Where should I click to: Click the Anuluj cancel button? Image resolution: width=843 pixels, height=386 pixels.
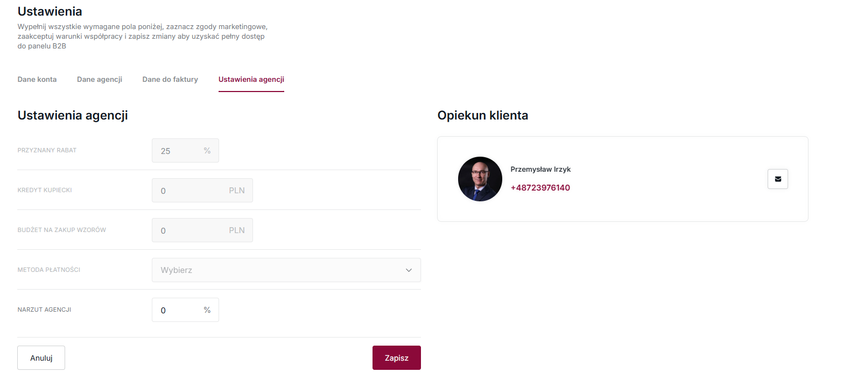point(41,358)
